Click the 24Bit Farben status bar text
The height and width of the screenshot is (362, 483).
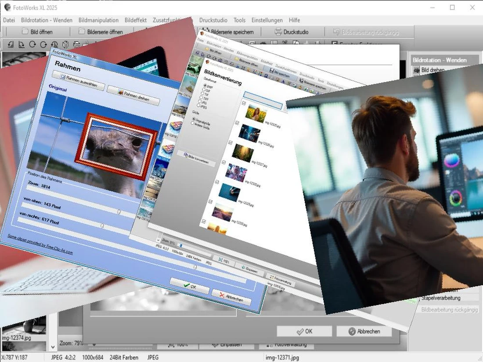(124, 357)
